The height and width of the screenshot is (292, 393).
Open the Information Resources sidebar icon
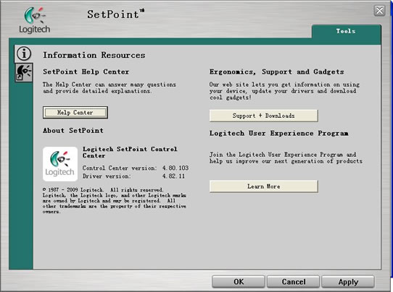click(23, 53)
